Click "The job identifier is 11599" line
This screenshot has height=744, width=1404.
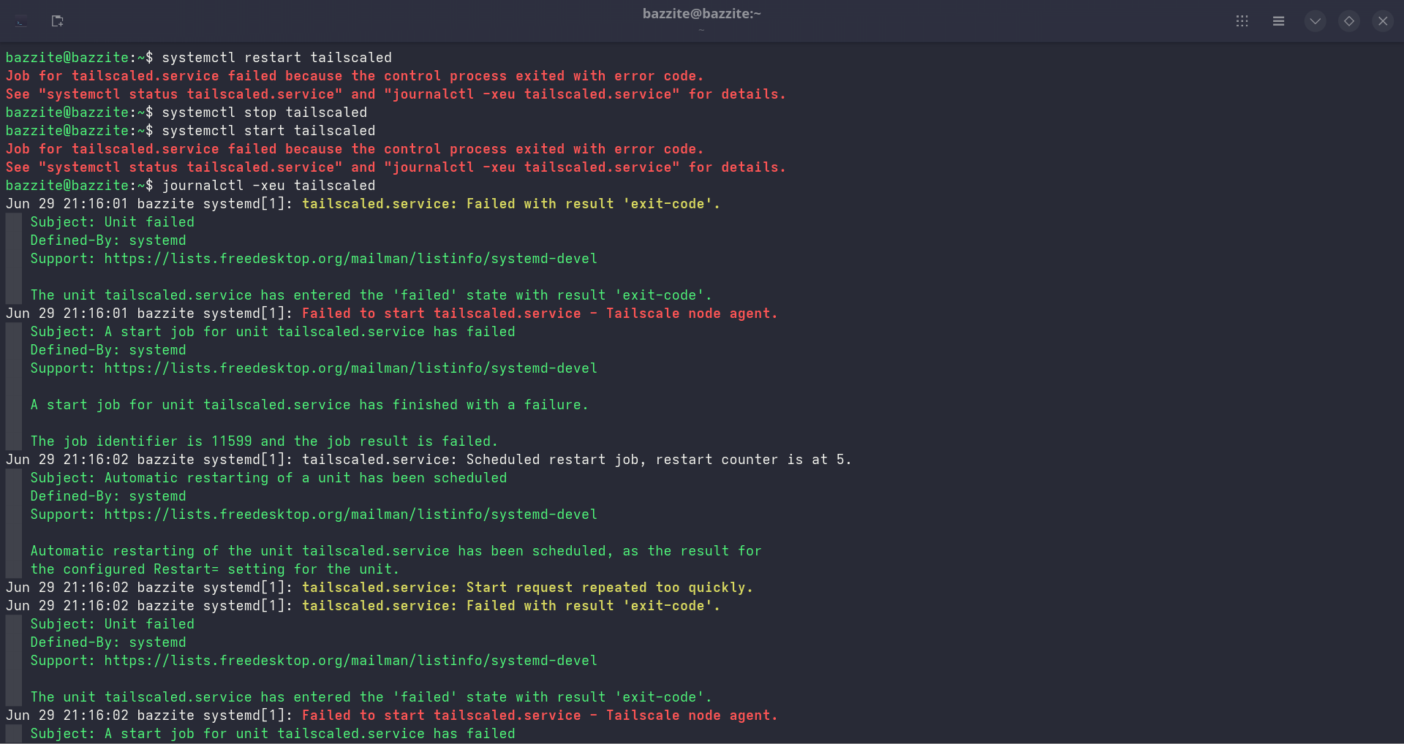click(x=264, y=441)
